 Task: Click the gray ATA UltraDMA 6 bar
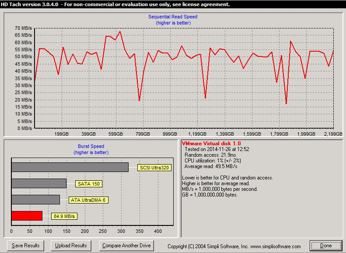35,199
